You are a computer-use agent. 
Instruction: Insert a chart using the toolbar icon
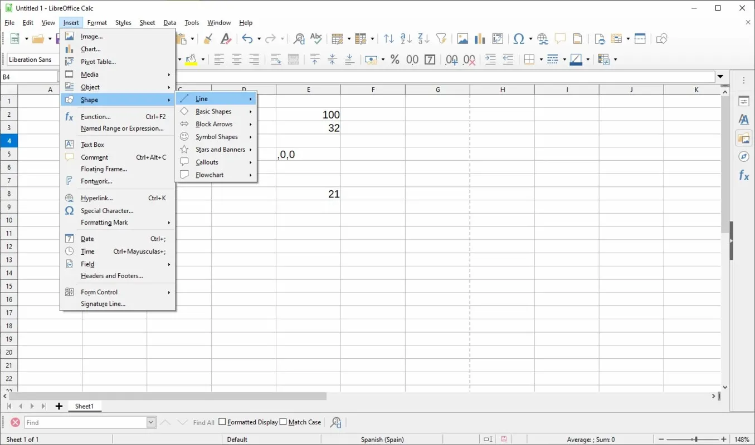(x=480, y=39)
